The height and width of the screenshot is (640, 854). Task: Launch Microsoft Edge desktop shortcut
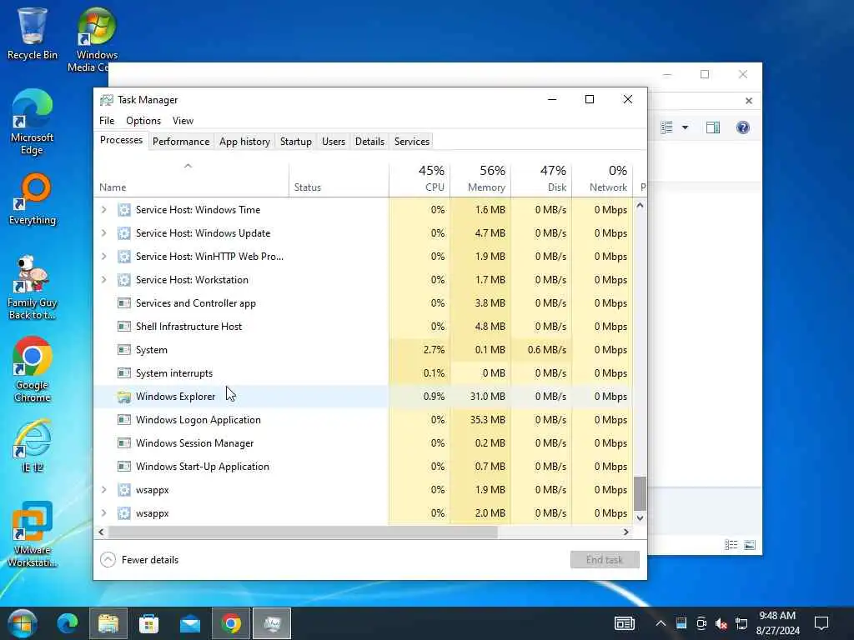pyautogui.click(x=32, y=122)
